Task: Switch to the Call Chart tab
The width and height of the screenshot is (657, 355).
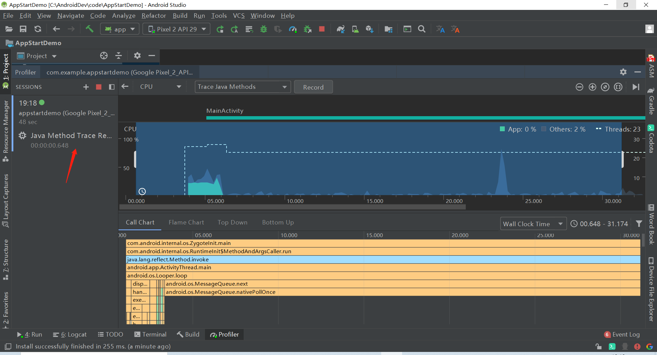Action: tap(140, 222)
